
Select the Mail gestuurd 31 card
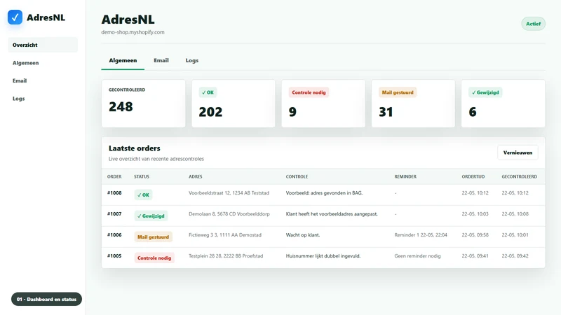coord(413,103)
